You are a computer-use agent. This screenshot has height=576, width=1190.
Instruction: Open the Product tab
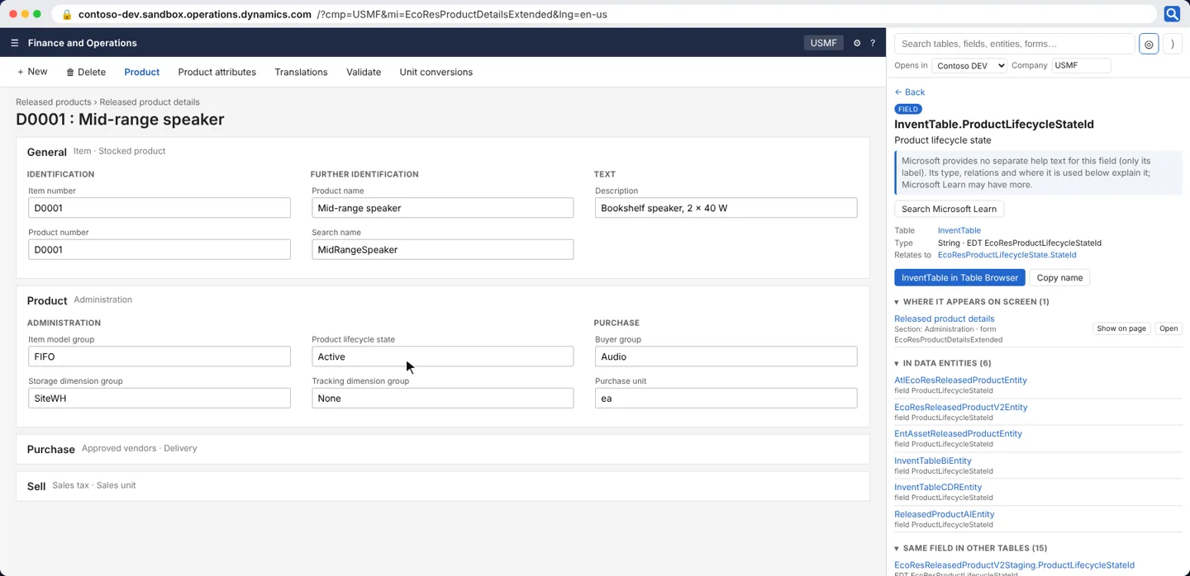click(142, 72)
